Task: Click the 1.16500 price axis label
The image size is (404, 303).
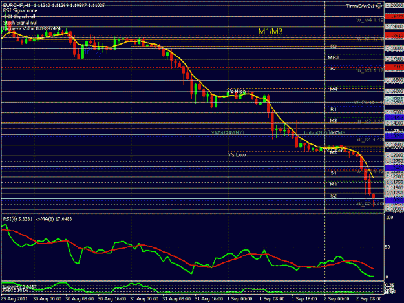Action: 394,80
